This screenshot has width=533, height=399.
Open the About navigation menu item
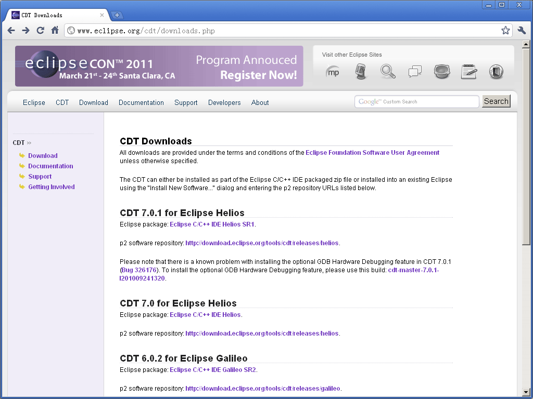click(x=260, y=102)
